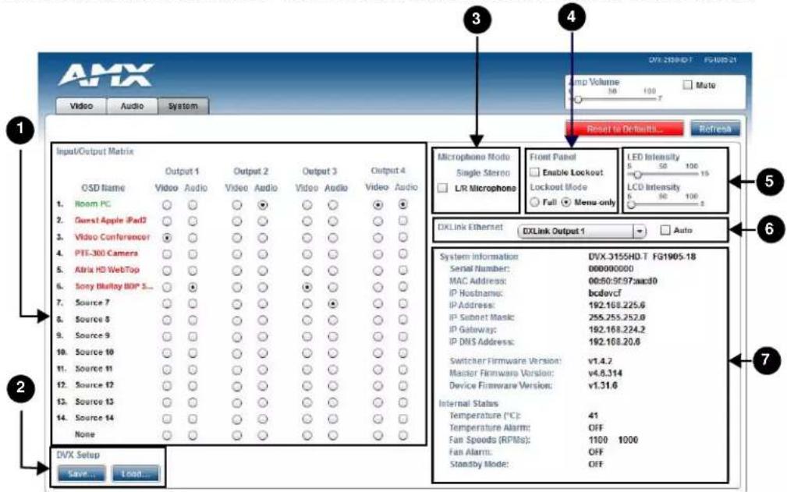Open the Video tab
The height and width of the screenshot is (492, 787).
tap(81, 106)
